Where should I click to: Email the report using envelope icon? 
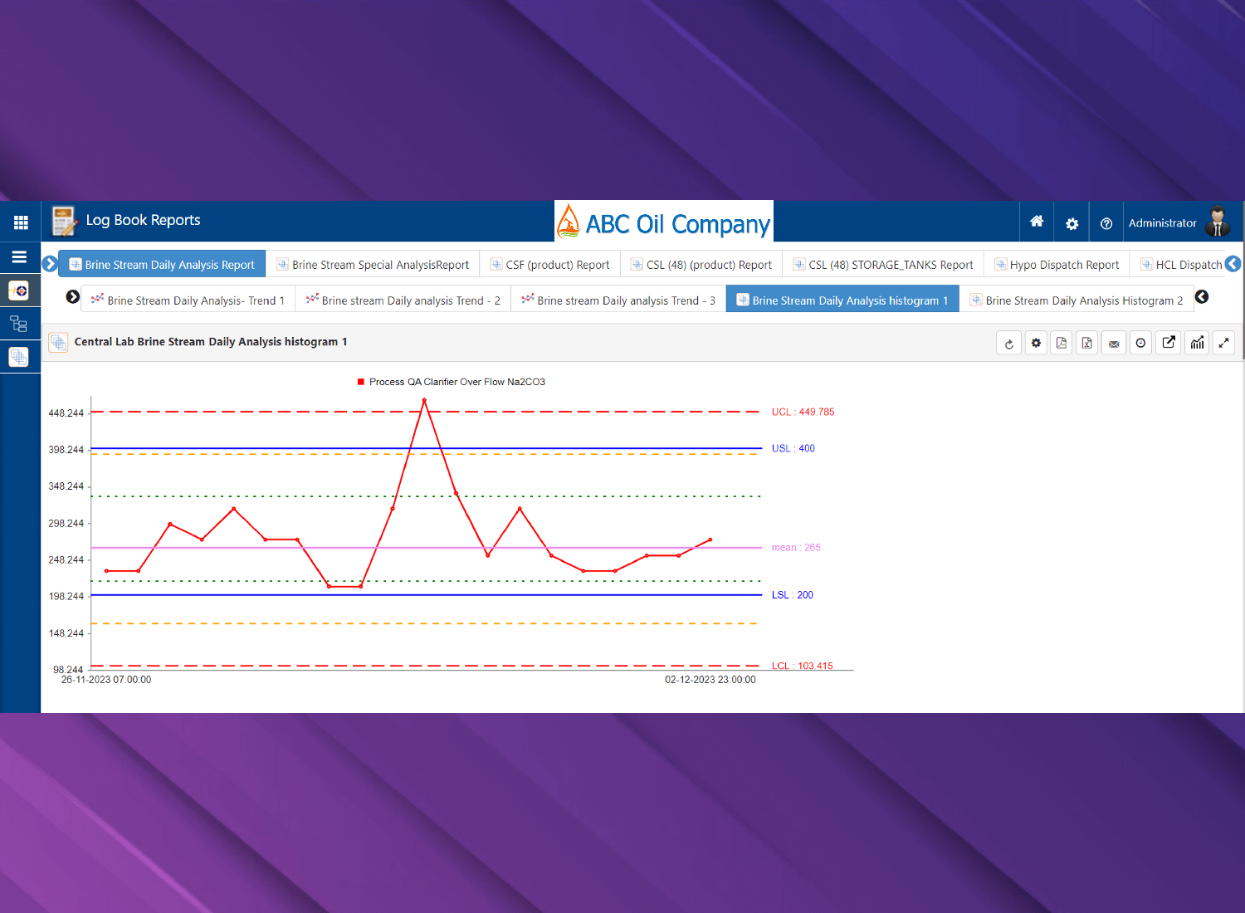tap(1114, 344)
